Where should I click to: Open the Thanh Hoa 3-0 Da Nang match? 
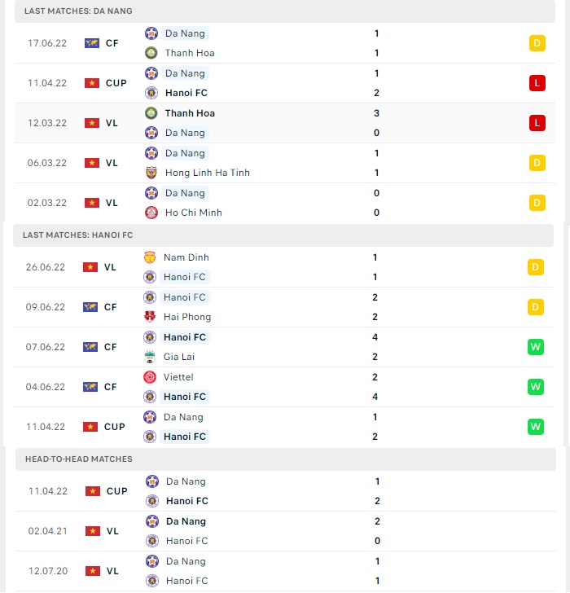[x=285, y=123]
